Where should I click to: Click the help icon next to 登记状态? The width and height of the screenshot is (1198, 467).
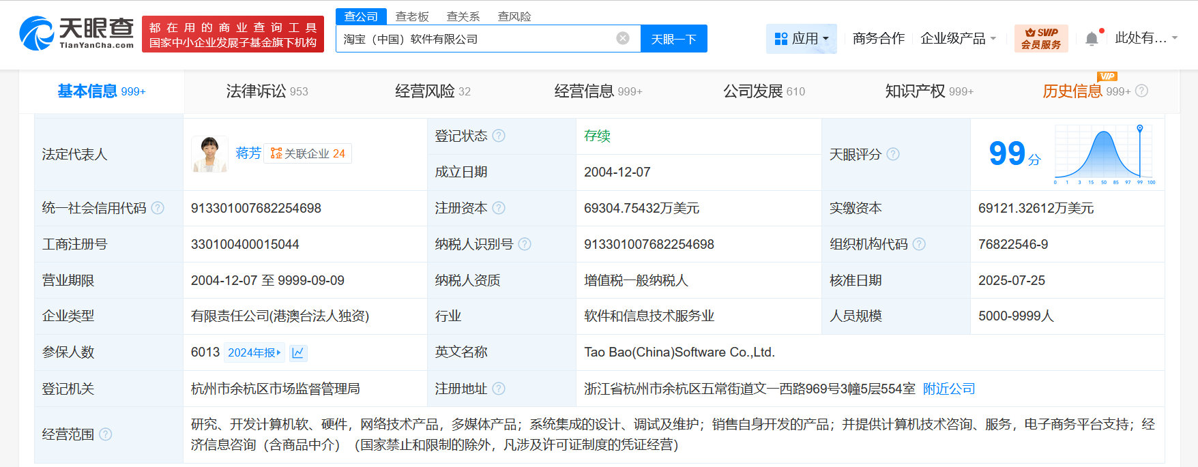click(499, 136)
